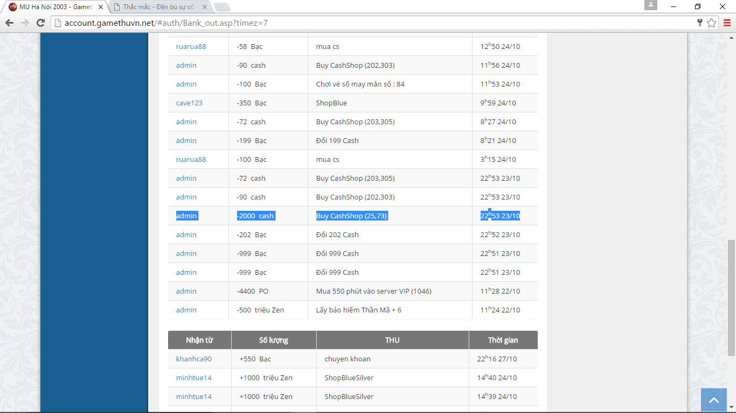Image resolution: width=736 pixels, height=413 pixels.
Task: Click the browser Forward arrow
Action: (x=25, y=23)
